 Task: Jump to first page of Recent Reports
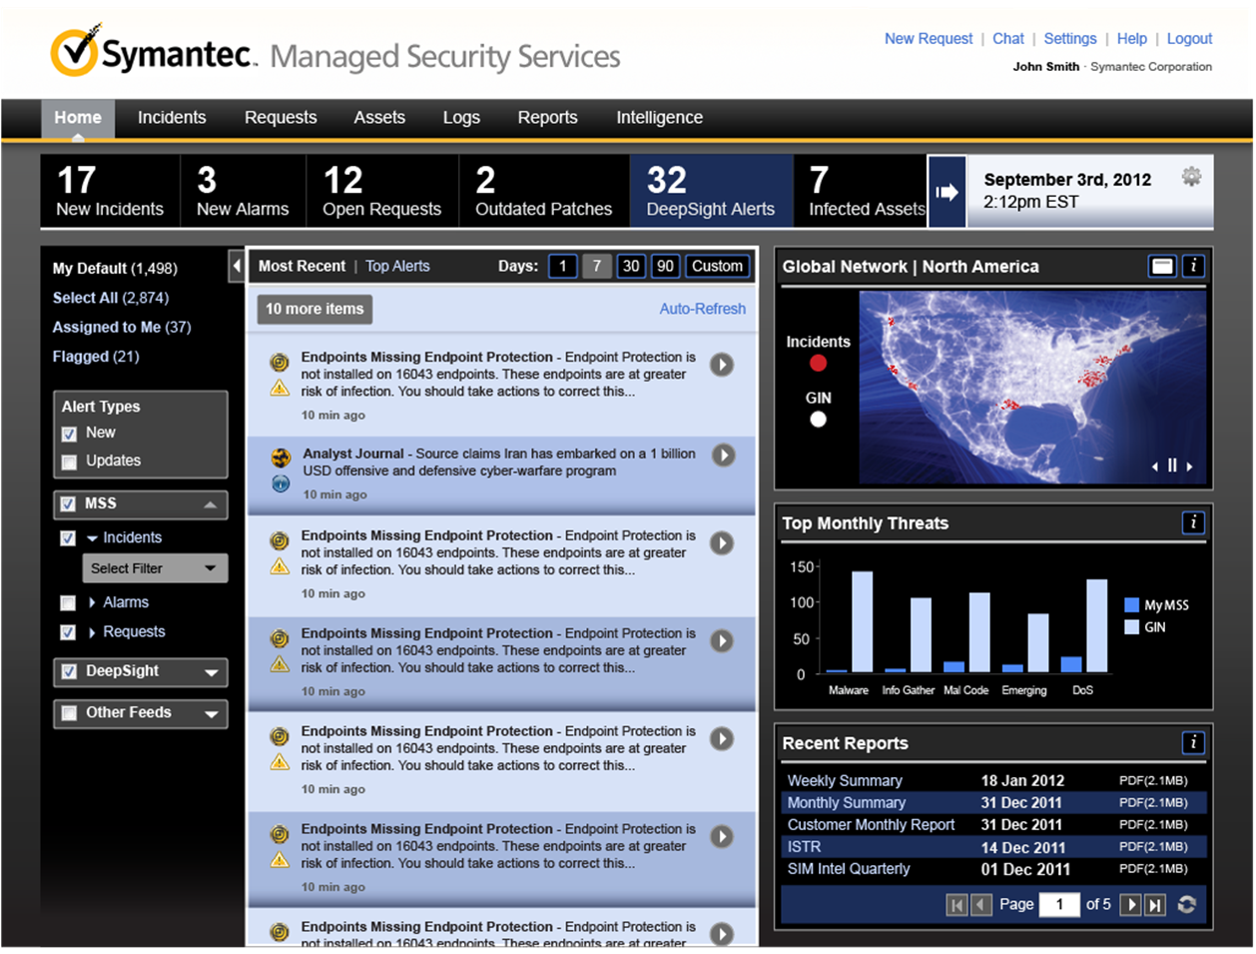956,905
